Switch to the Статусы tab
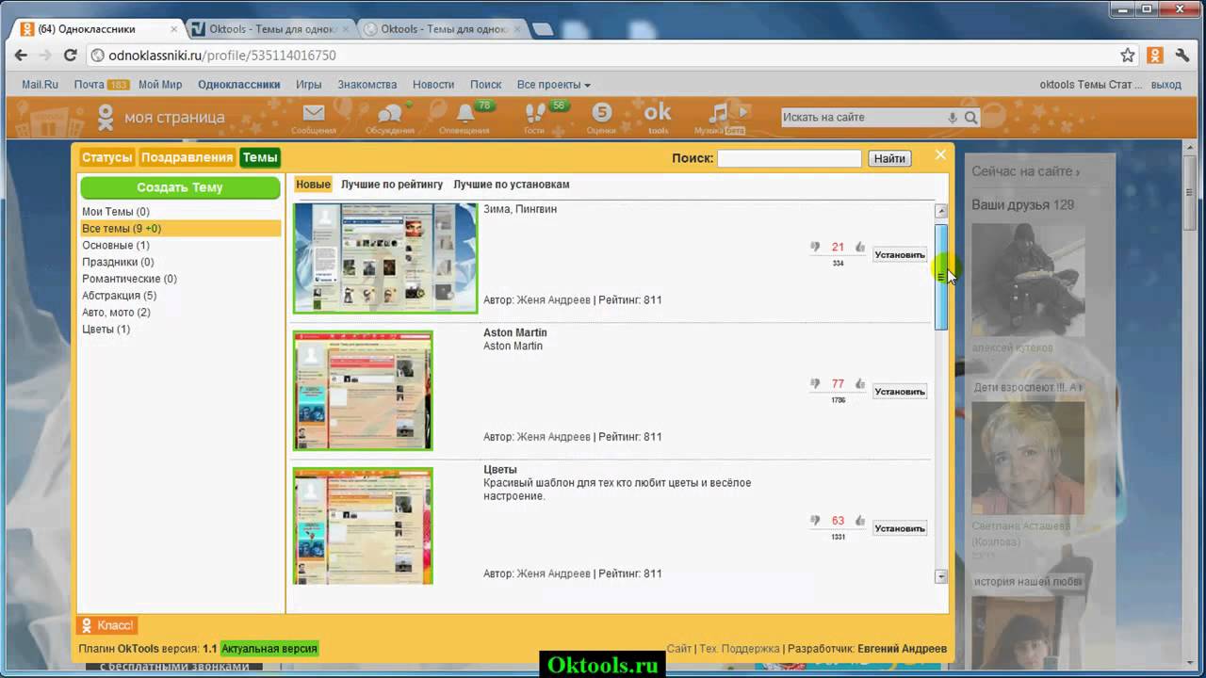This screenshot has height=678, width=1206. [106, 157]
